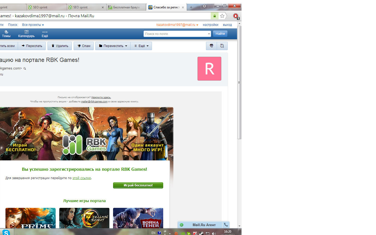Viewport: 376px width, 235px height.
Task: Click the green Играй бесплатно! button
Action: (x=138, y=185)
